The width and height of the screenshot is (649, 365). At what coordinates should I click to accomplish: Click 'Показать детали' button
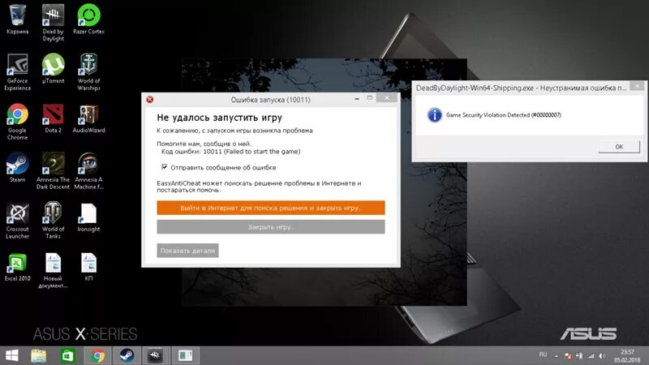[187, 251]
